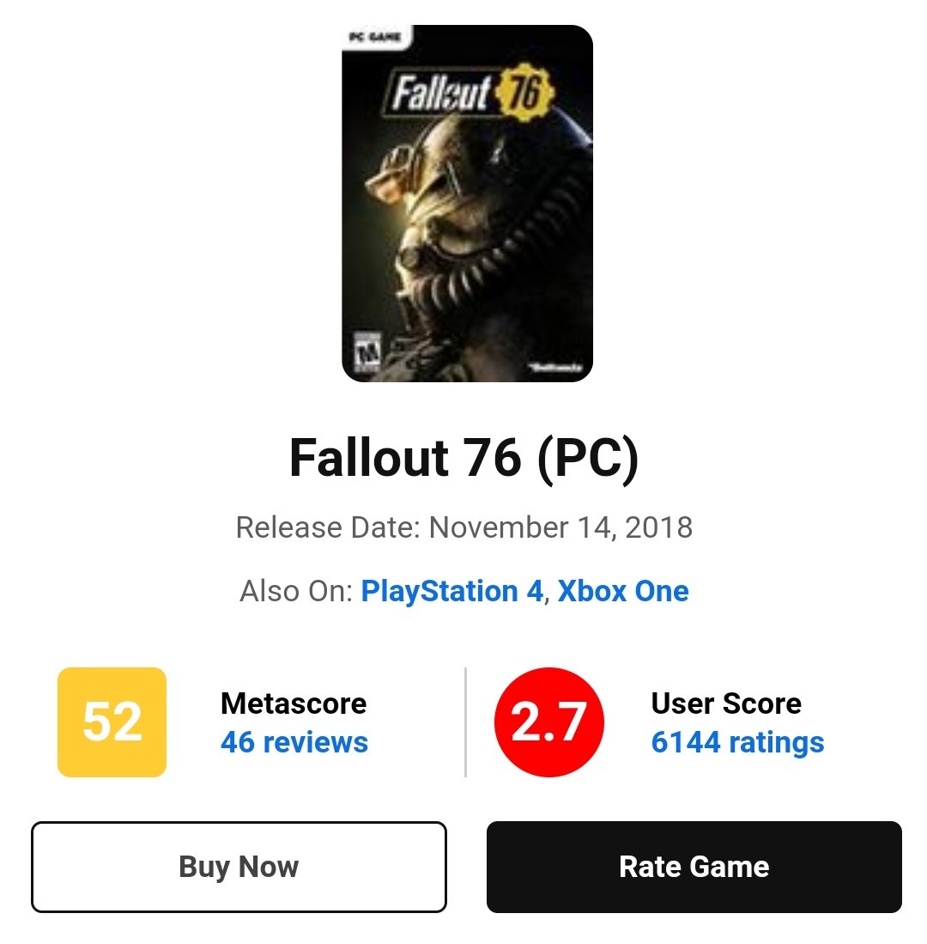This screenshot has width=927, height=944.
Task: Click the Bethesda logo on the cover
Action: [559, 368]
